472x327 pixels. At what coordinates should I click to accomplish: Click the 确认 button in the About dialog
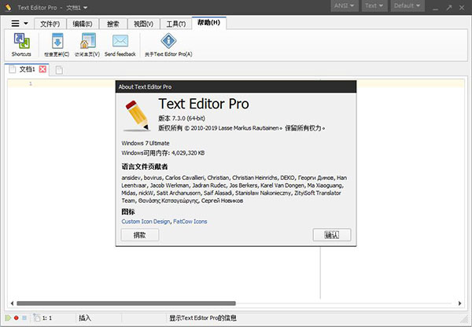[332, 235]
